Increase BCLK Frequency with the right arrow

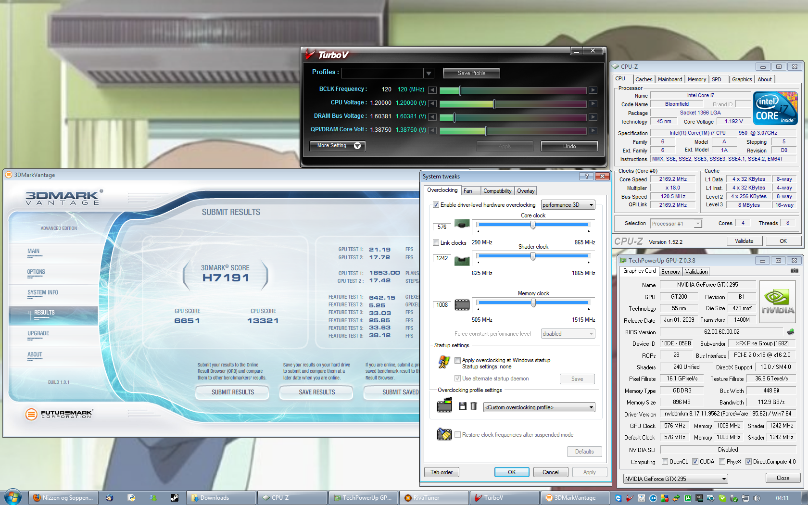(x=593, y=90)
